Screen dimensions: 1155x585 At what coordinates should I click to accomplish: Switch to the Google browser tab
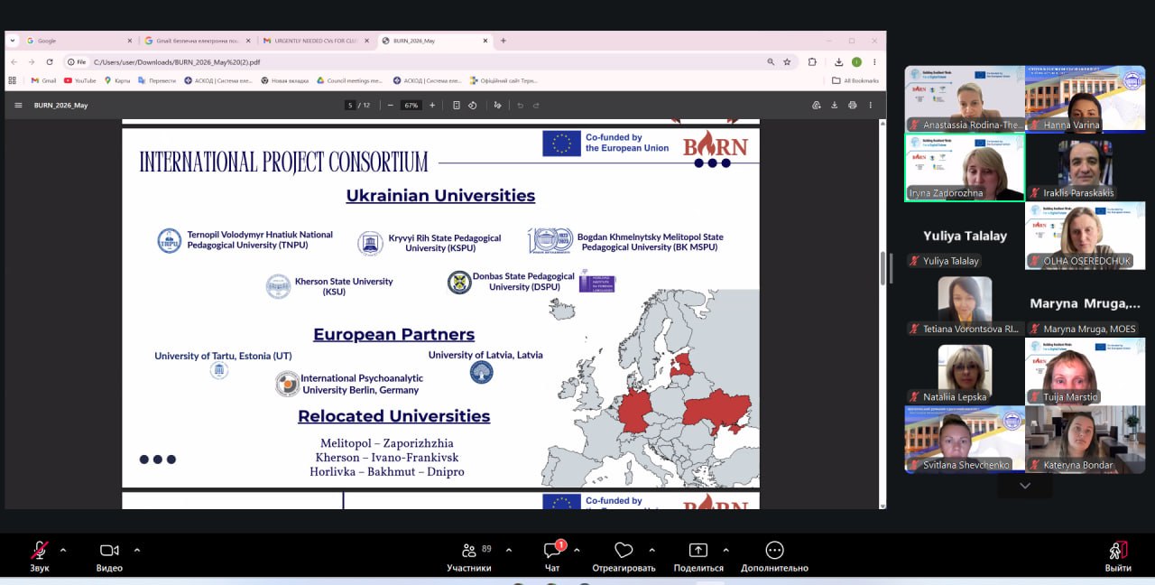click(79, 41)
